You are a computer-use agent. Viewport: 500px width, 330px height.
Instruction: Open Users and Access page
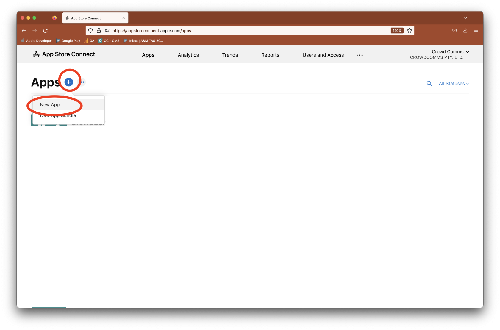tap(323, 55)
